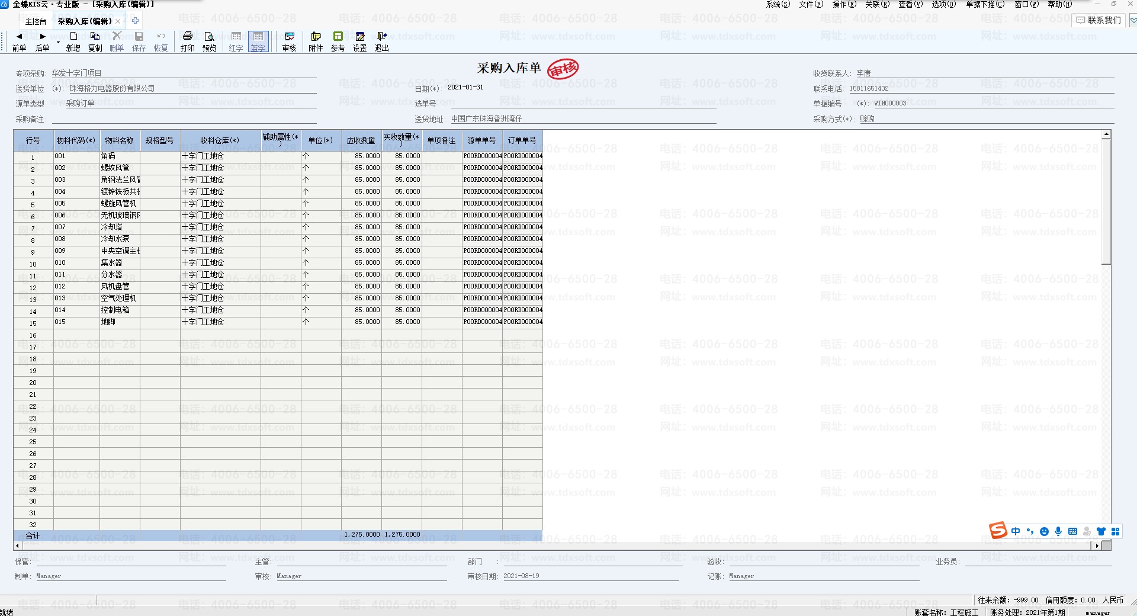Click the 审核 audit icon

289,41
